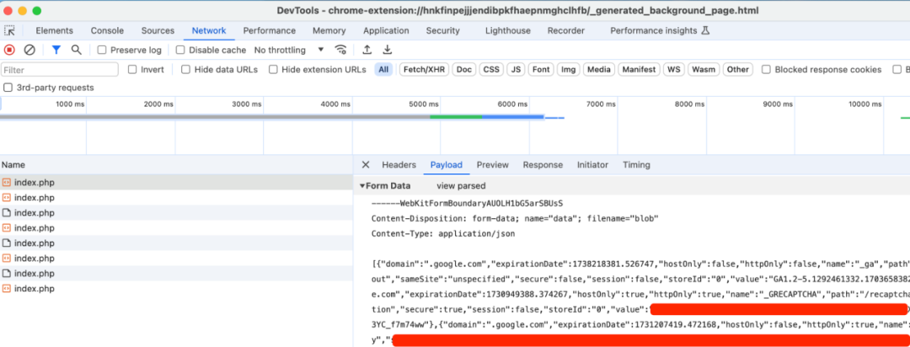Focus the Filter text field

pos(60,70)
